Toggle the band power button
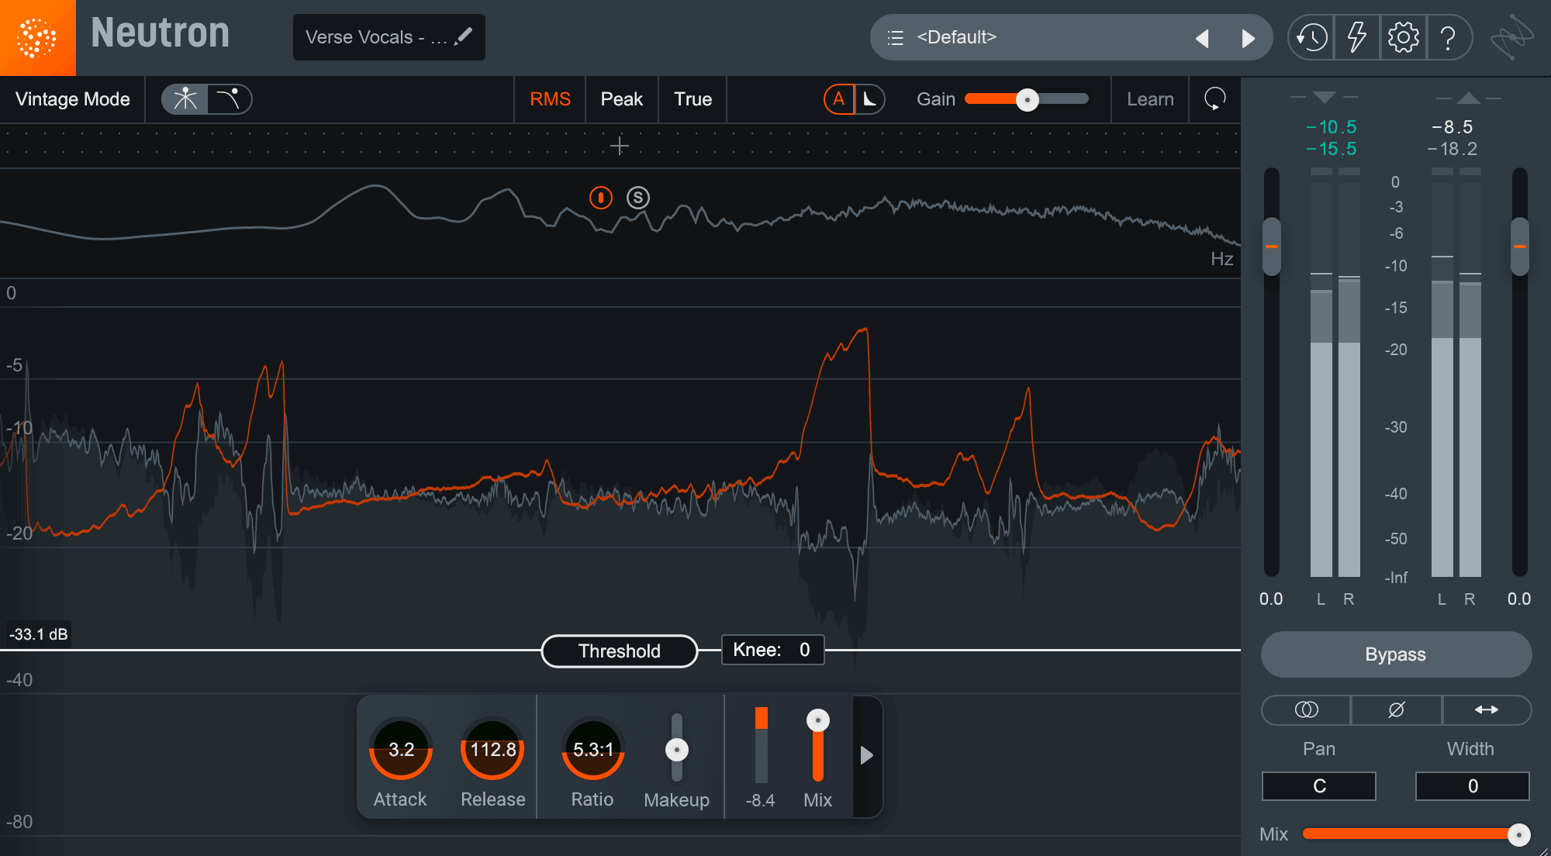The width and height of the screenshot is (1551, 856). tap(601, 198)
